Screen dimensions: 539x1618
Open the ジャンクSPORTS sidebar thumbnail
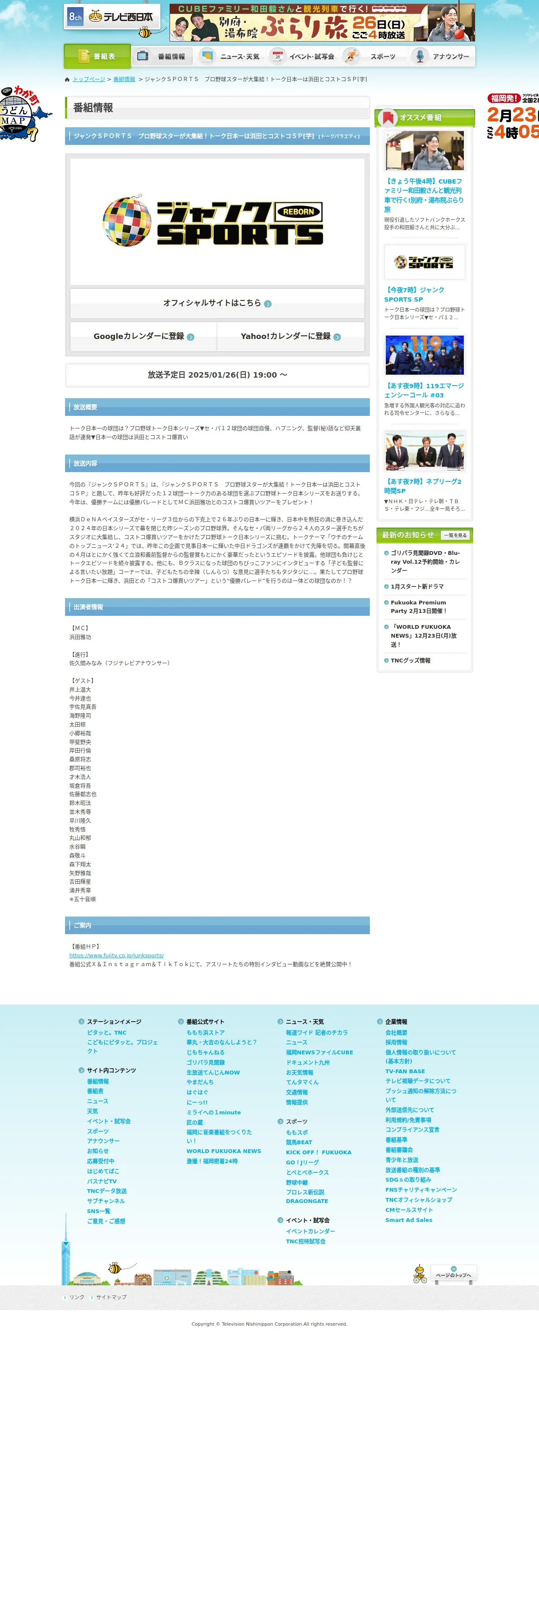pyautogui.click(x=425, y=262)
